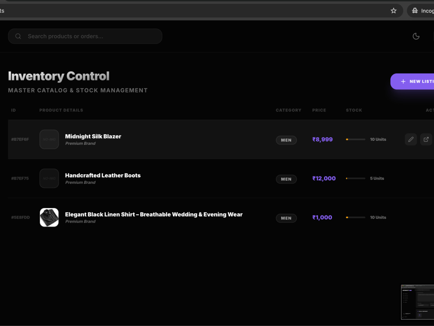Click the search magnifier icon
Image resolution: width=434 pixels, height=326 pixels.
pyautogui.click(x=18, y=37)
